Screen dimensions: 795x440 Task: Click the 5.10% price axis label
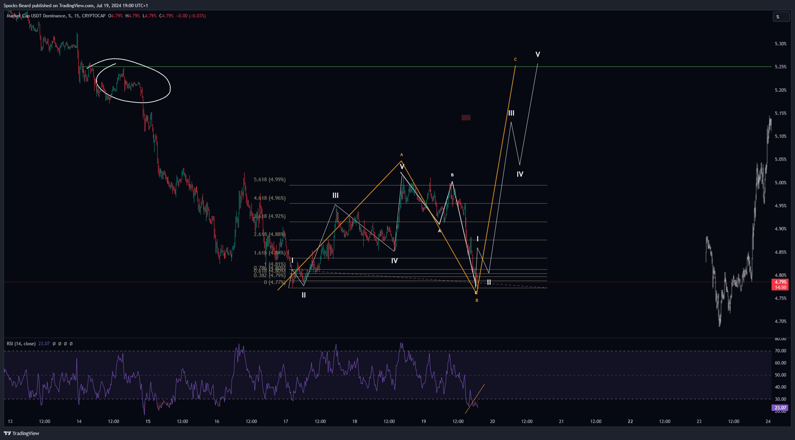(780, 136)
